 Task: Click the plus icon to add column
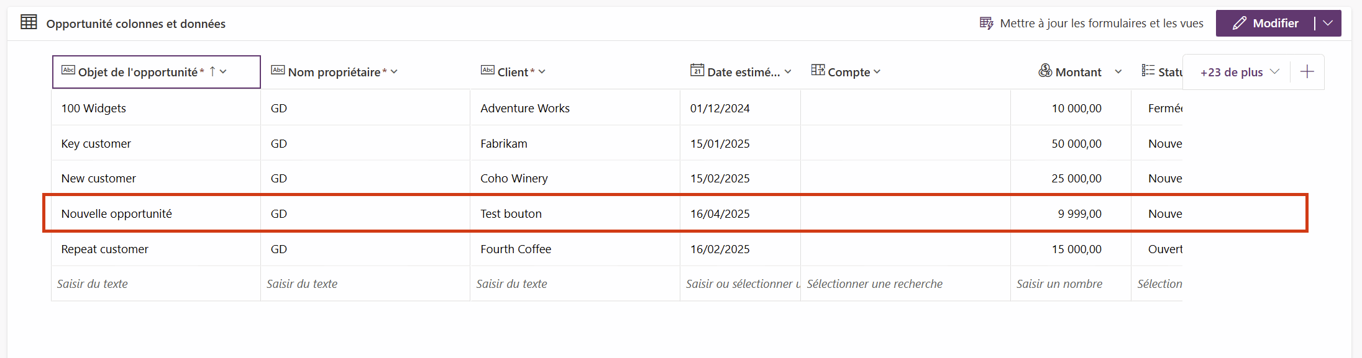tap(1307, 72)
